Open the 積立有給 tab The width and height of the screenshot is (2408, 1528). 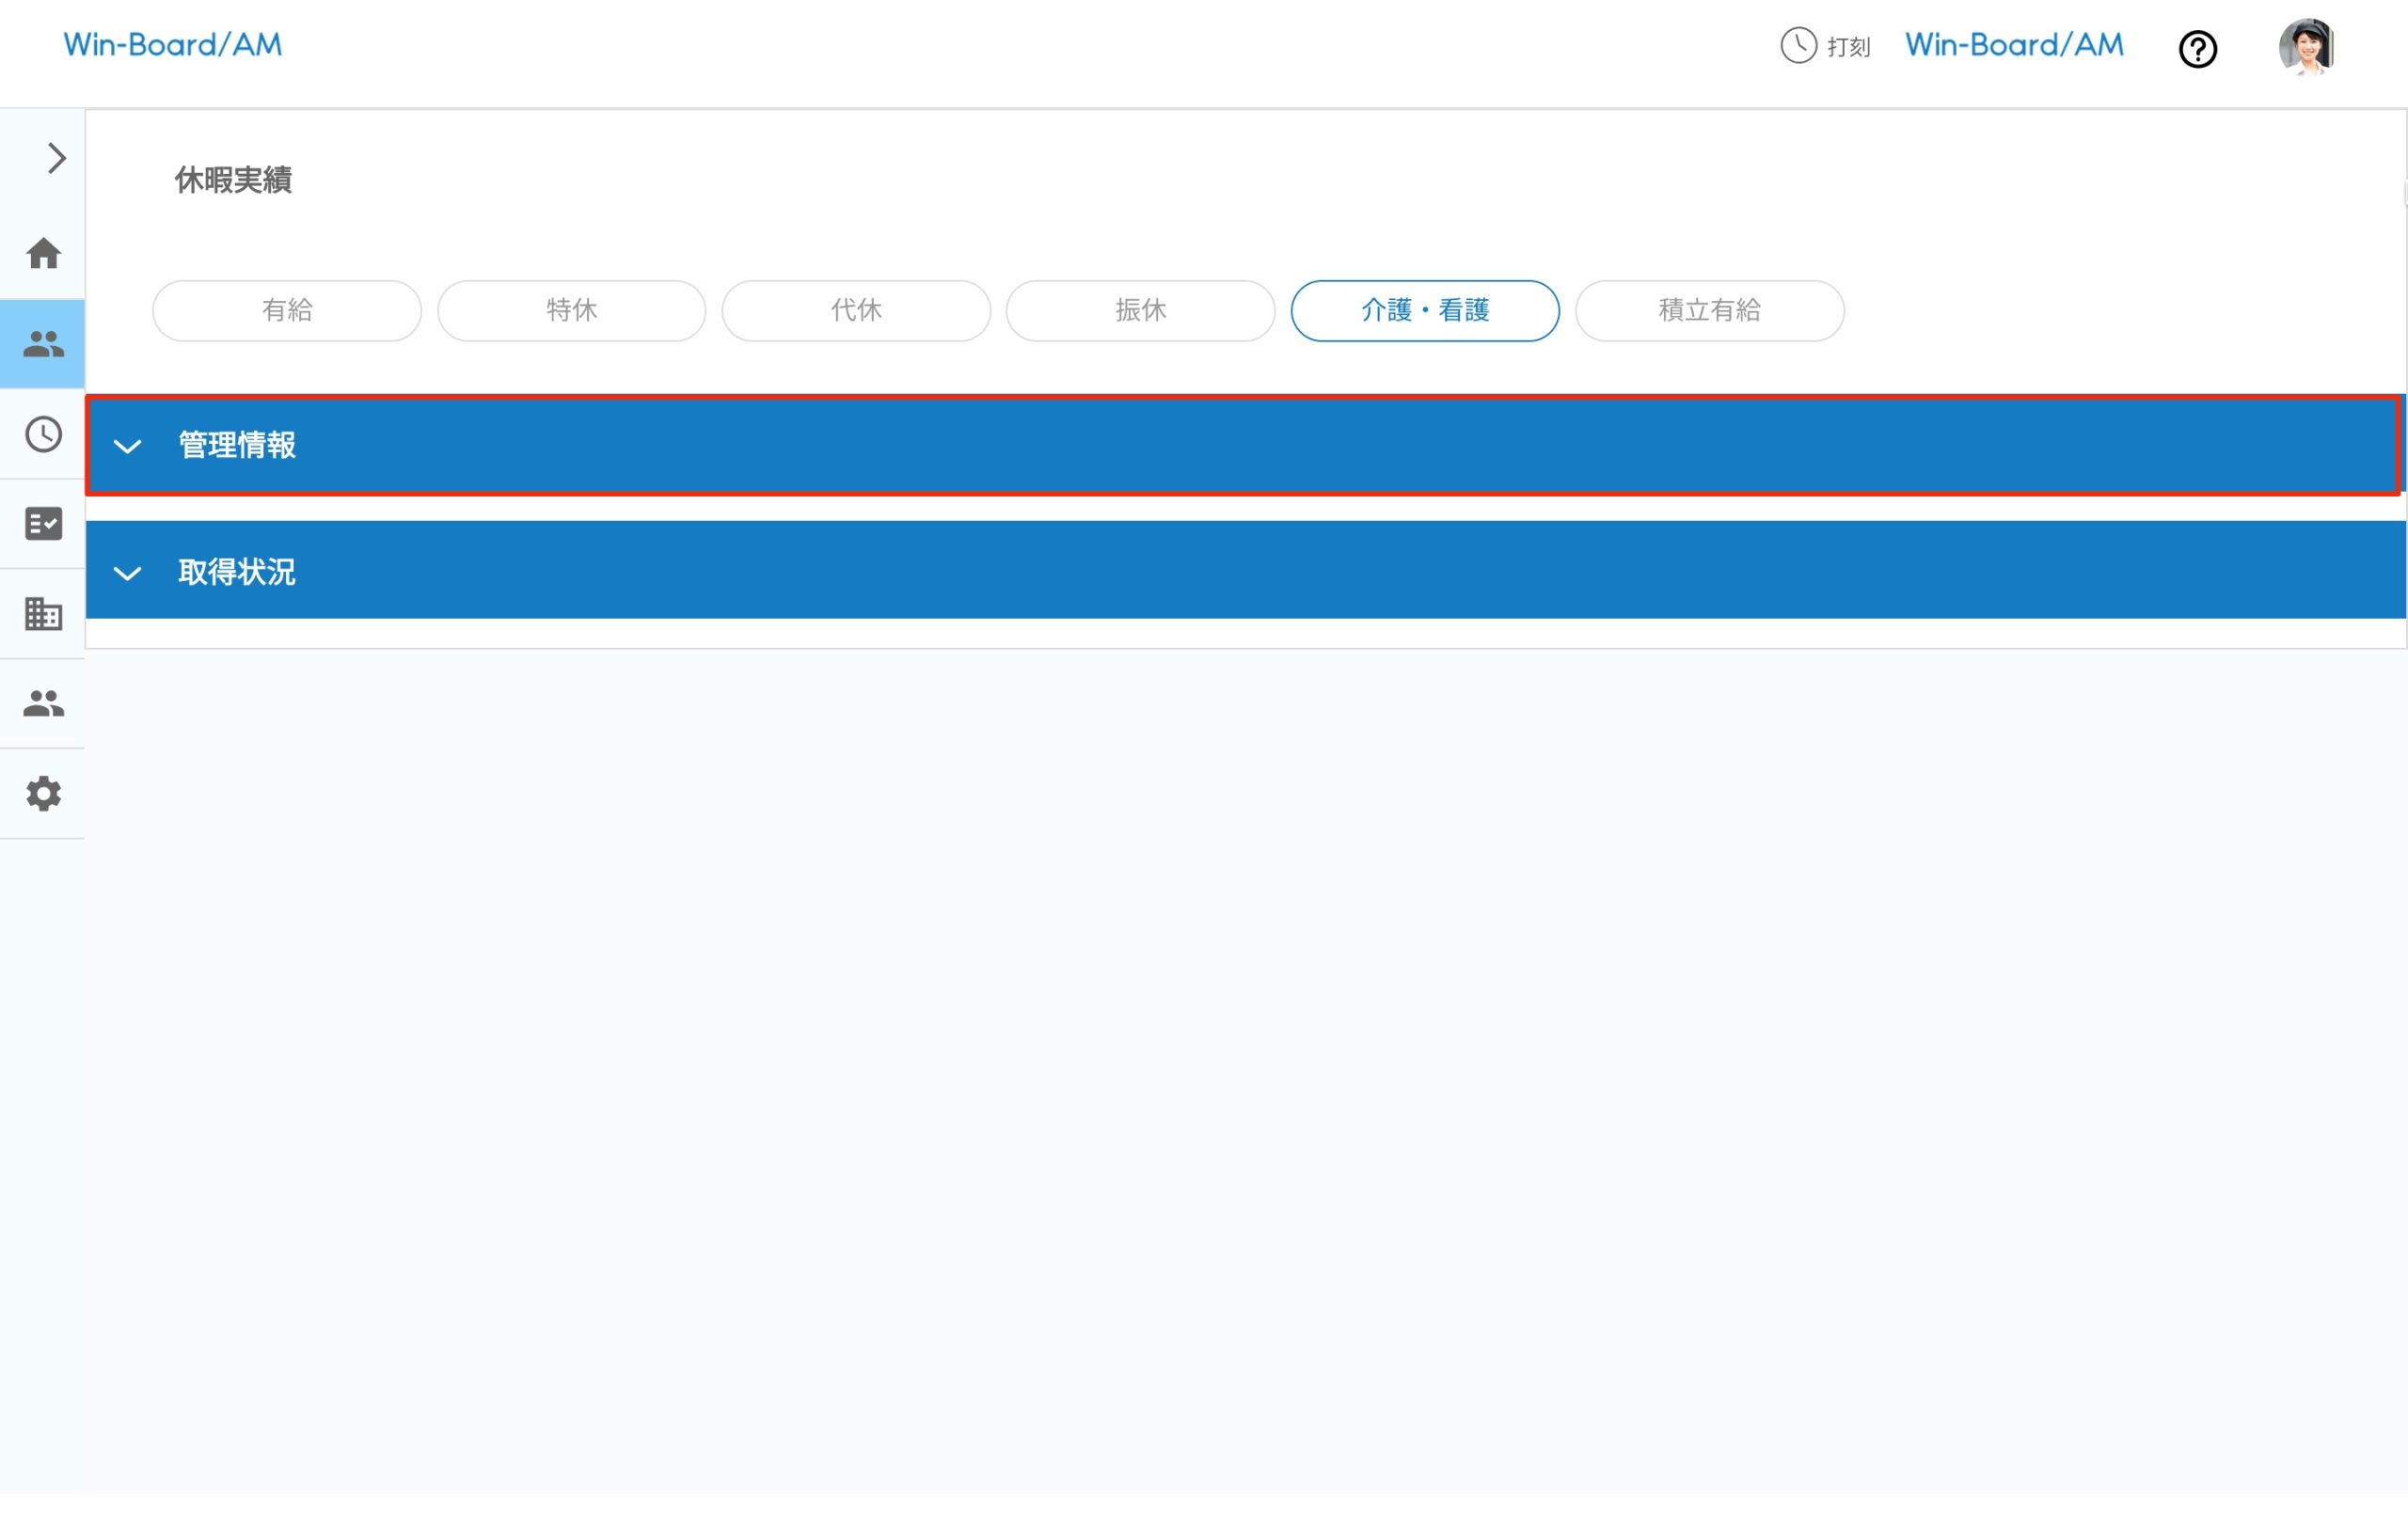(x=1709, y=311)
